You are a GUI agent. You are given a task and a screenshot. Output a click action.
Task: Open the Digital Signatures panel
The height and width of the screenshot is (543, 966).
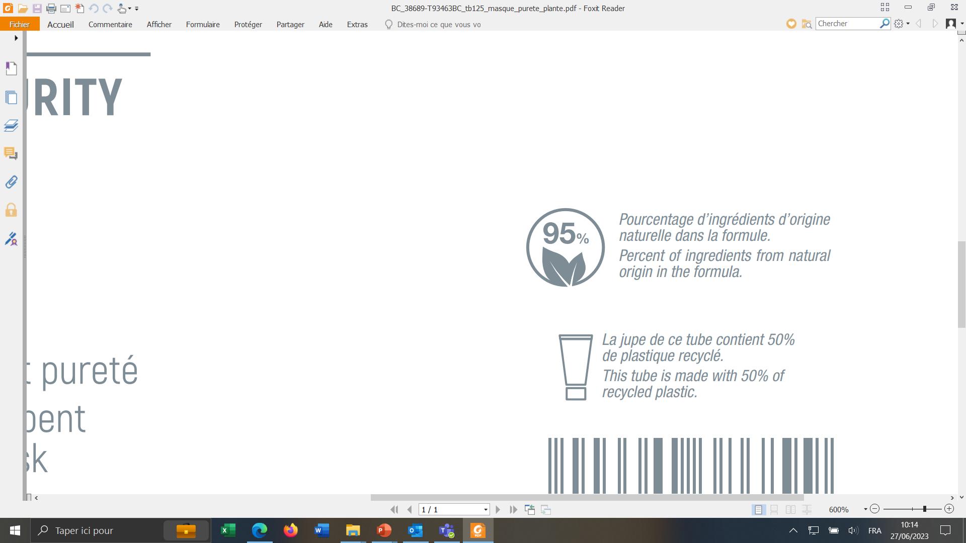11,239
